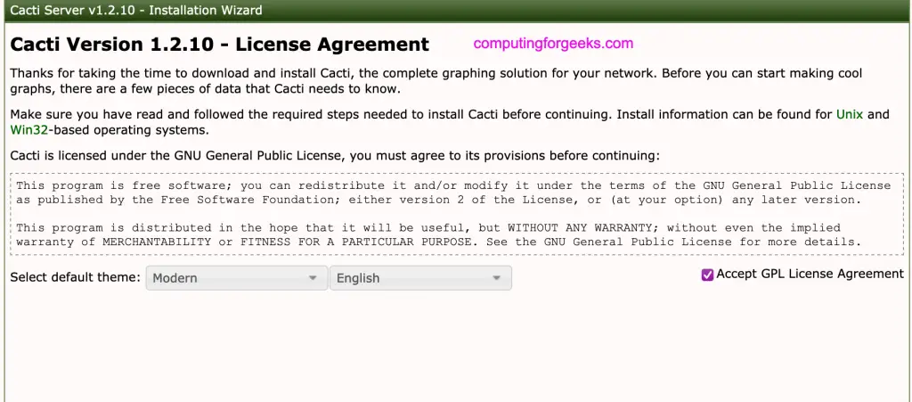Click the sentence 'Cacti is licensed under the GNU General Public License'
Screen dimensions: 912x402
pos(335,156)
